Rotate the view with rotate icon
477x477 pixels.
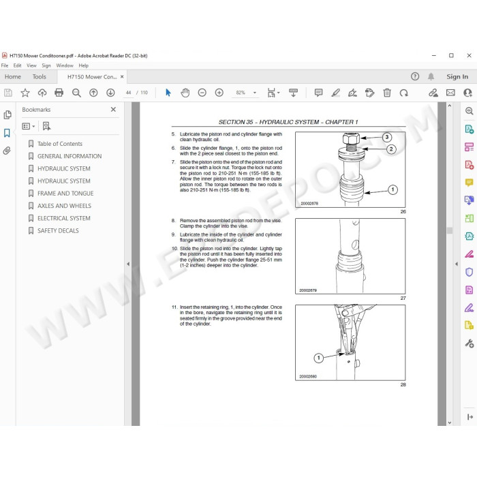404,93
